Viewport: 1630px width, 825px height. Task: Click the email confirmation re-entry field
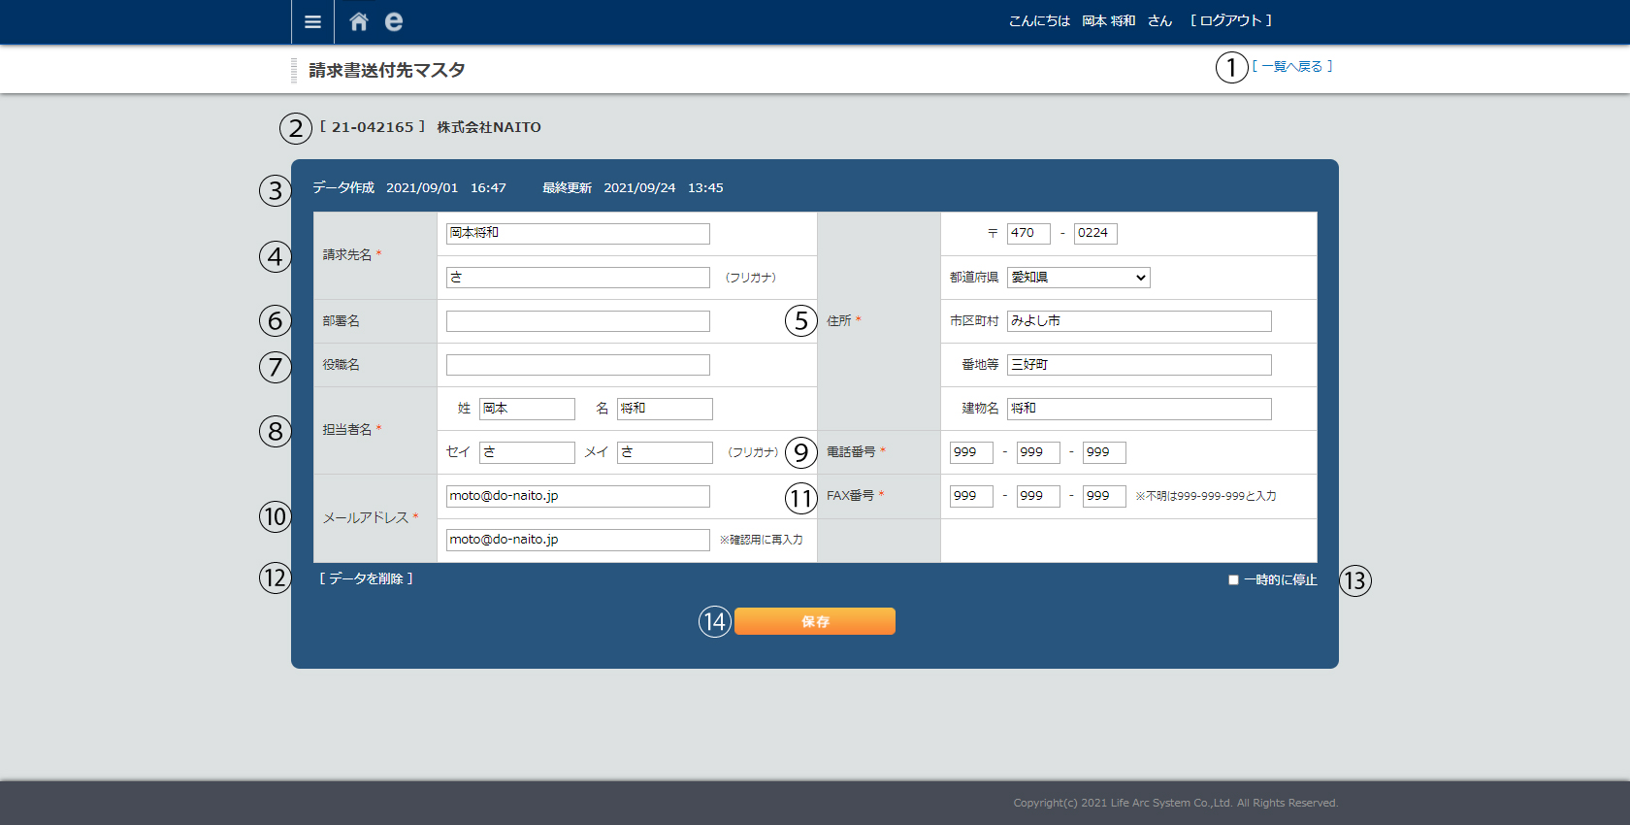577,540
